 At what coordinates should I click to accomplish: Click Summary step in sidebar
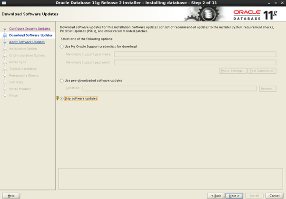coord(16,82)
